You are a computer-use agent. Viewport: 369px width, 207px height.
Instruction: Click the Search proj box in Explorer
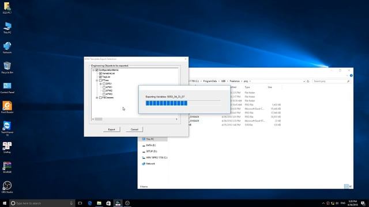point(331,81)
